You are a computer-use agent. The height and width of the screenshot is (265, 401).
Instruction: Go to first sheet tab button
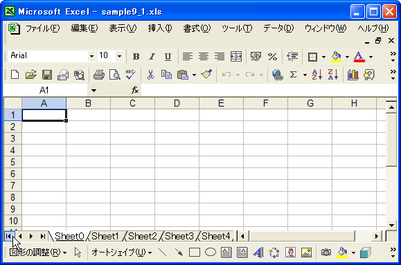(x=8, y=237)
